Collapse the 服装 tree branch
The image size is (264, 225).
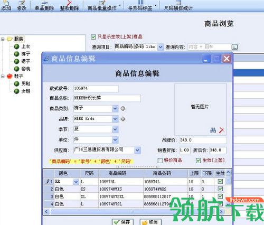click(3, 39)
